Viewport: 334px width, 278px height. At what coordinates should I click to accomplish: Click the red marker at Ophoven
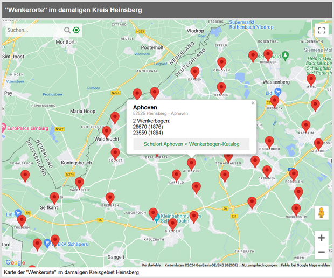tap(221, 63)
